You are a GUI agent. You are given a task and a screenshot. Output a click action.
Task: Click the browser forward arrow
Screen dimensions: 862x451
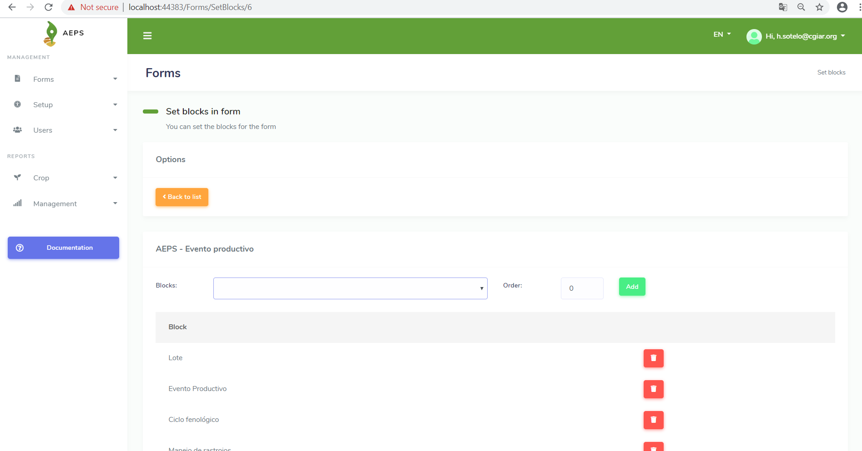click(x=30, y=7)
